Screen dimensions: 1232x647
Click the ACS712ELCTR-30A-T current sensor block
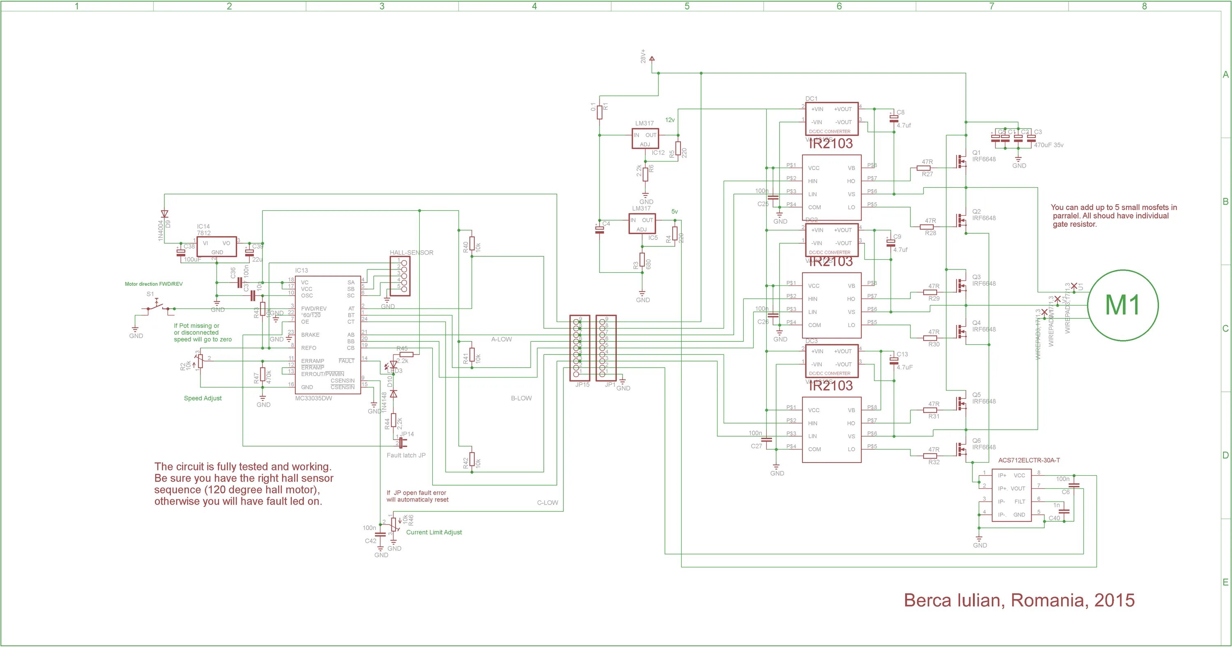pos(1011,495)
